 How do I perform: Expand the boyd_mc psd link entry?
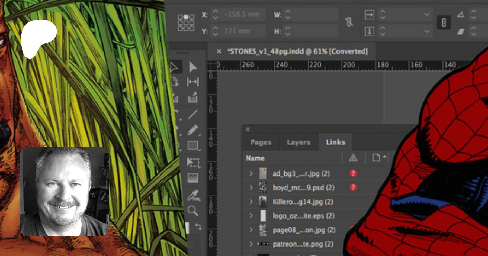(251, 187)
